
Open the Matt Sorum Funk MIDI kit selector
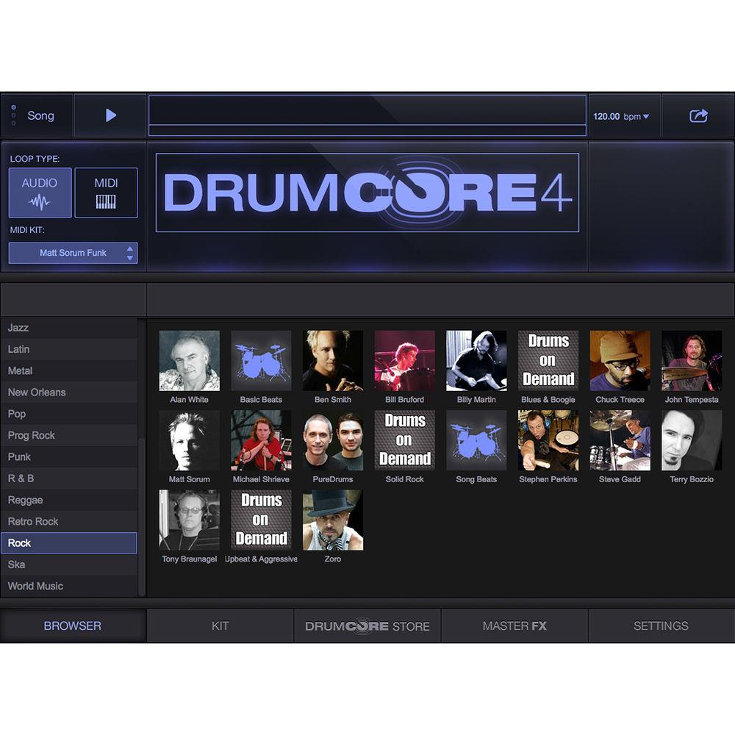tap(68, 253)
